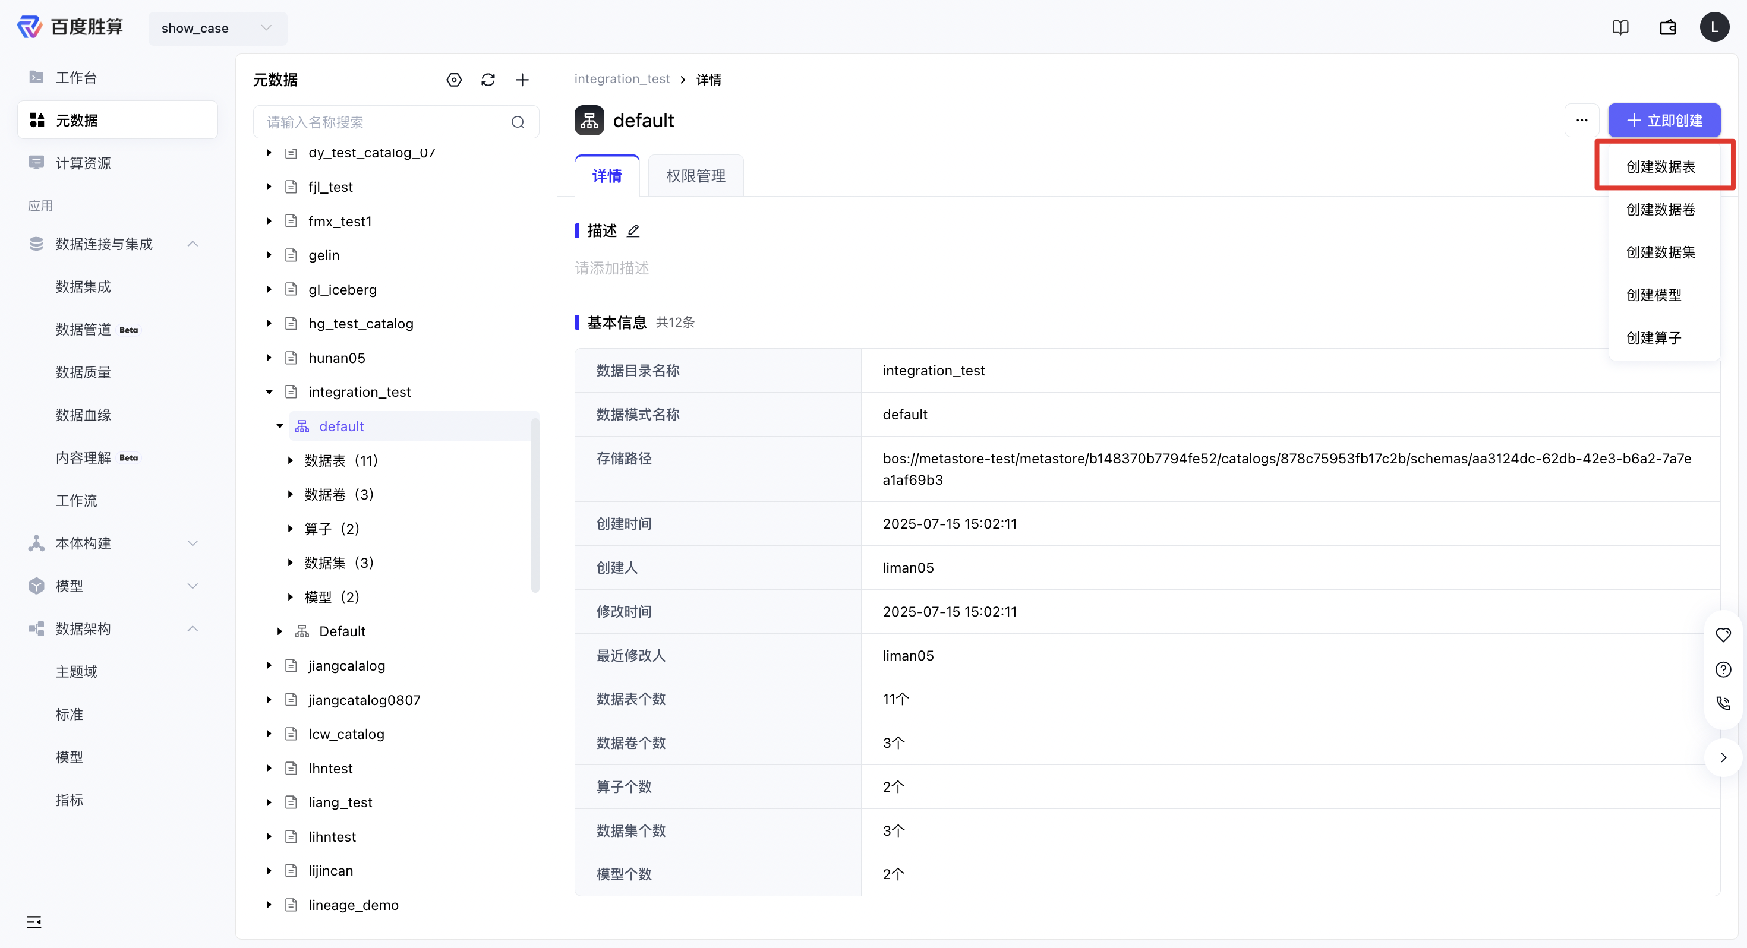Select the lcw_catalog tree item
The image size is (1747, 948).
click(346, 734)
